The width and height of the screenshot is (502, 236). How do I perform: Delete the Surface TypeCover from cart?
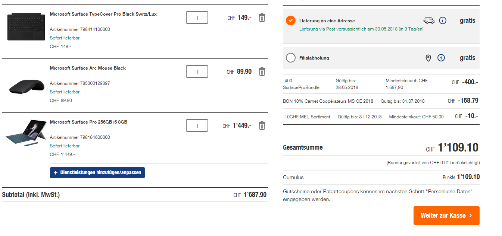pyautogui.click(x=262, y=17)
